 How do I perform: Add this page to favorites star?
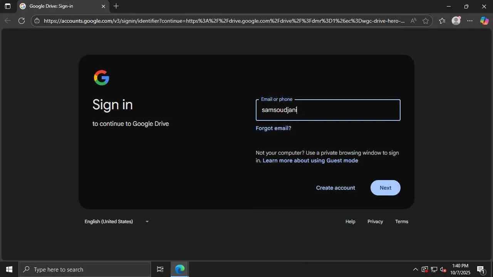426,21
